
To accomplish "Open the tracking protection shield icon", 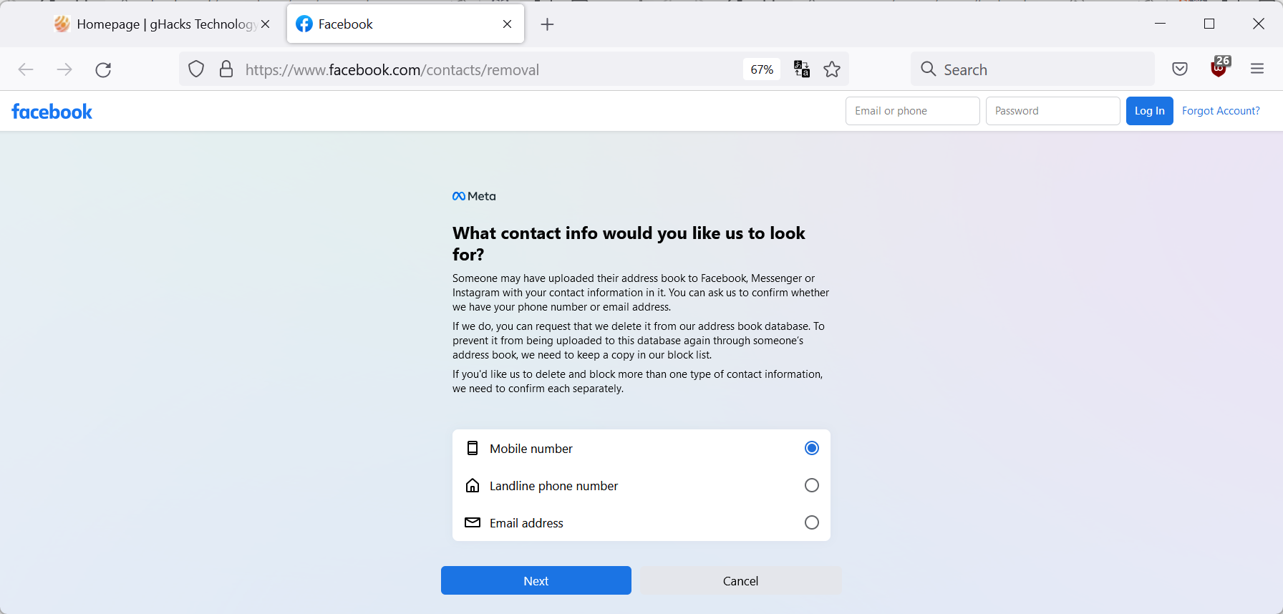I will [x=196, y=69].
